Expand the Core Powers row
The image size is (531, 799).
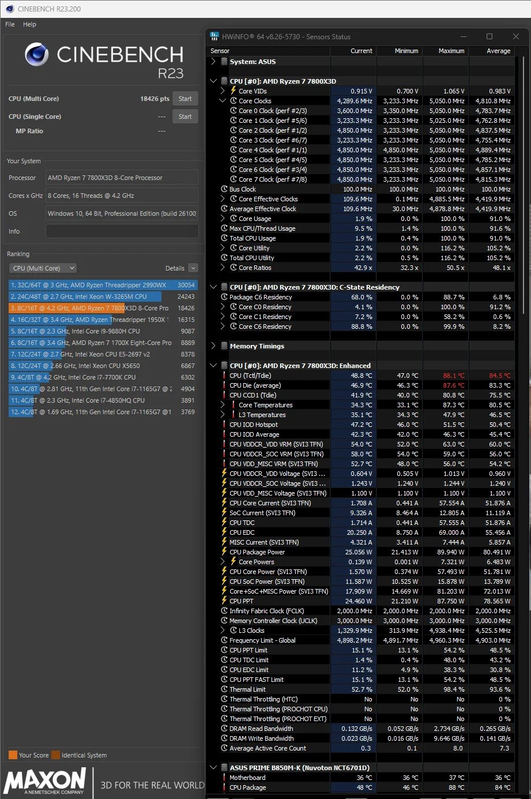pyautogui.click(x=223, y=562)
